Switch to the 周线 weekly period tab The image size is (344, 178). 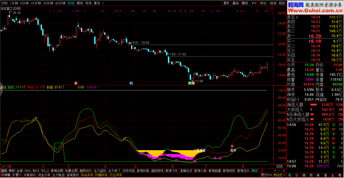(x=80, y=3)
